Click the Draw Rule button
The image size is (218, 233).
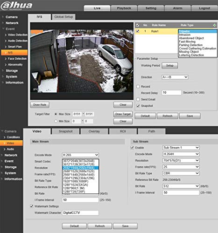click(x=40, y=105)
